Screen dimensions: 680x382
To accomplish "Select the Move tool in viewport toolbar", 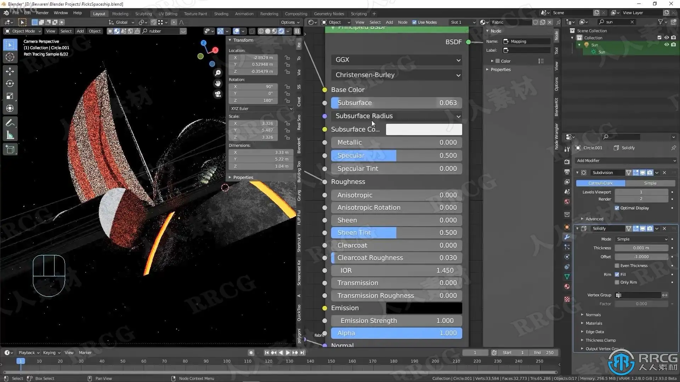I will point(10,71).
